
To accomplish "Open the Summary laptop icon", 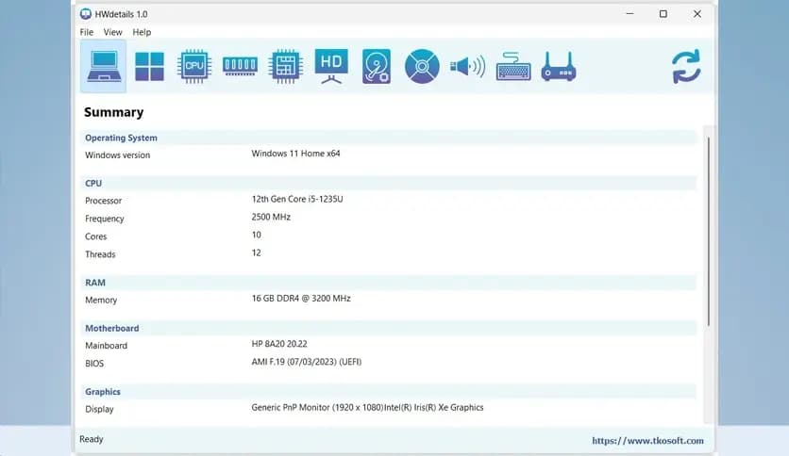I will [104, 66].
